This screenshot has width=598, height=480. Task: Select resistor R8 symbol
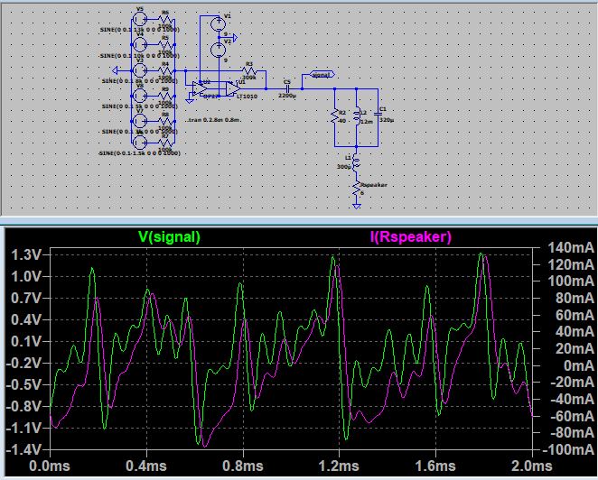[165, 121]
